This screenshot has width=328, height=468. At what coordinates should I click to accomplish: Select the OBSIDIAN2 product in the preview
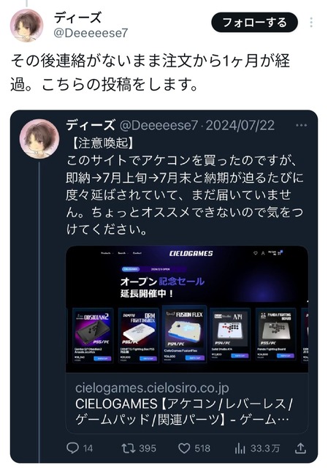tap(93, 336)
